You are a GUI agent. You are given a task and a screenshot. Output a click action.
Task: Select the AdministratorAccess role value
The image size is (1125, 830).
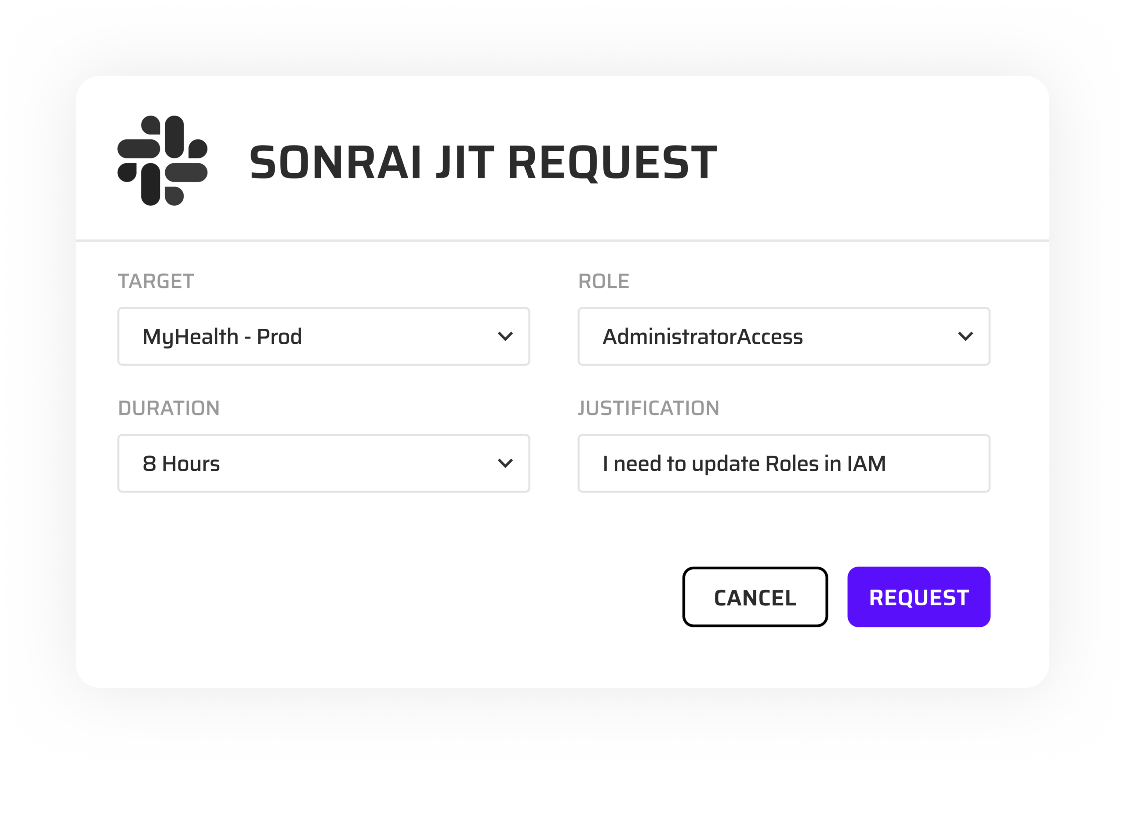coord(703,336)
